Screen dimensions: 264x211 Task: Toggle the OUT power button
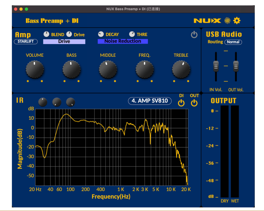tap(194, 103)
